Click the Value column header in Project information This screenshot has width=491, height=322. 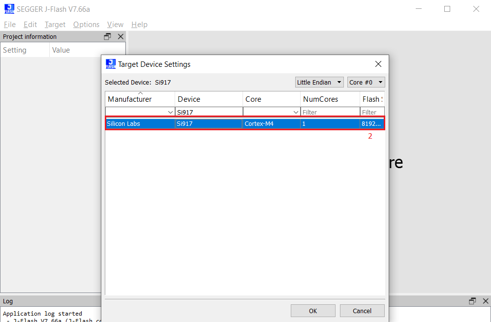click(88, 50)
